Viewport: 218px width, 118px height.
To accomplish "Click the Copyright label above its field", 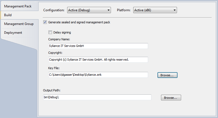I will 55,52.
